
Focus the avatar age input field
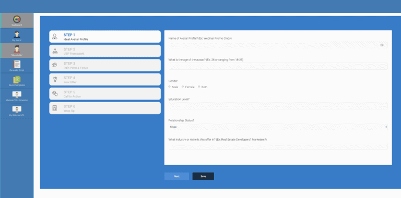pos(278,66)
